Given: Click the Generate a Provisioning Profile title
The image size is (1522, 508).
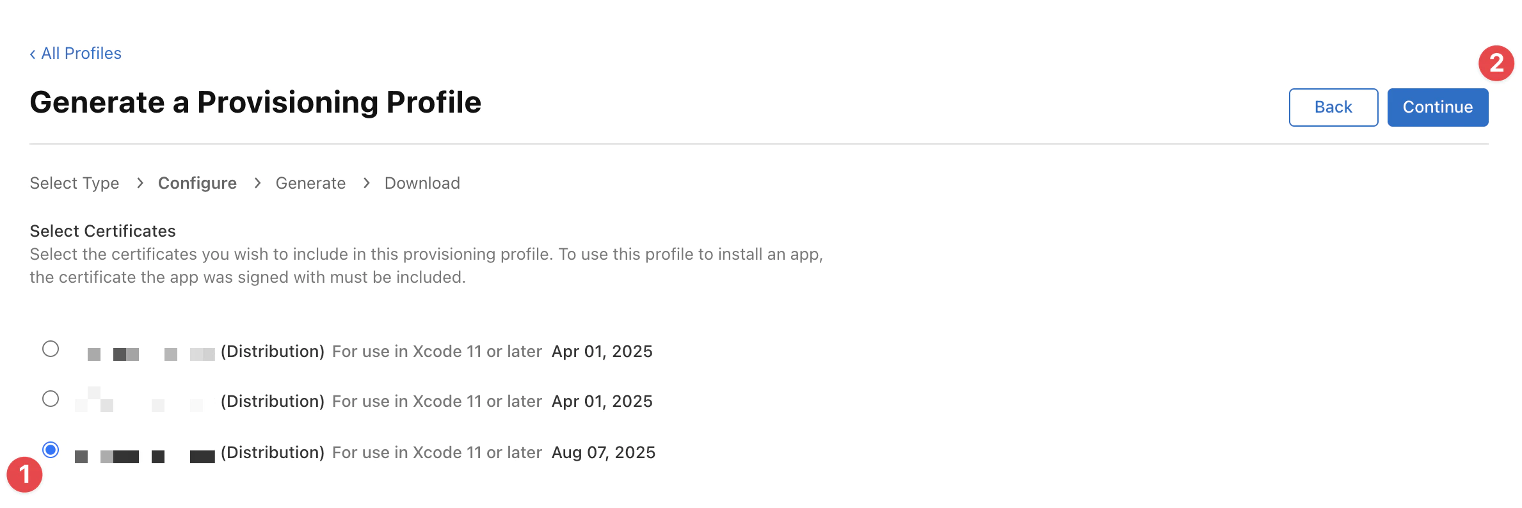Looking at the screenshot, I should [x=255, y=102].
